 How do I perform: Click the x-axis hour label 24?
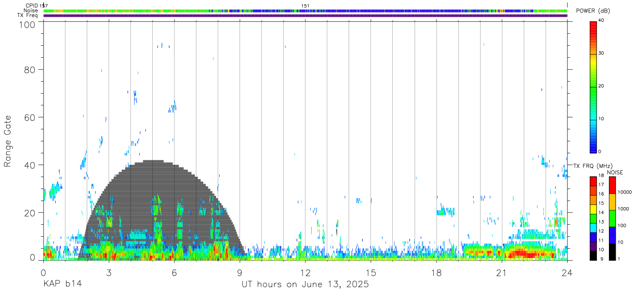point(567,273)
